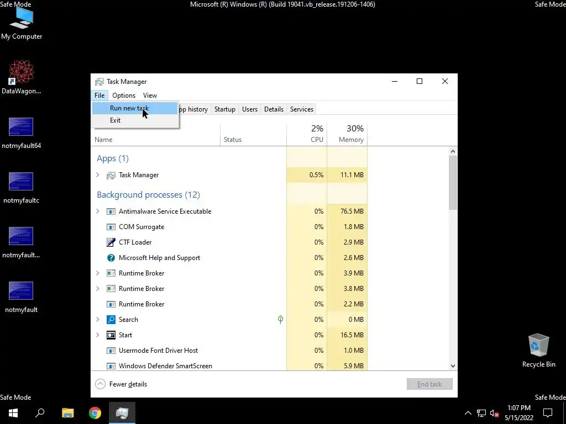Screen dimensions: 566x424
Task: Choose Run new task
Action: click(x=135, y=108)
